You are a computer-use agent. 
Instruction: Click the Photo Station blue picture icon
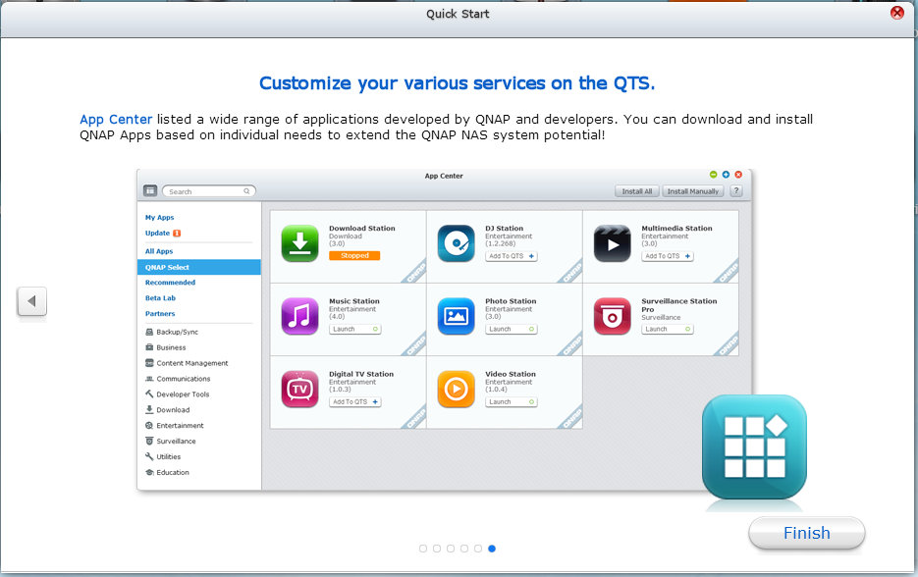pyautogui.click(x=457, y=316)
